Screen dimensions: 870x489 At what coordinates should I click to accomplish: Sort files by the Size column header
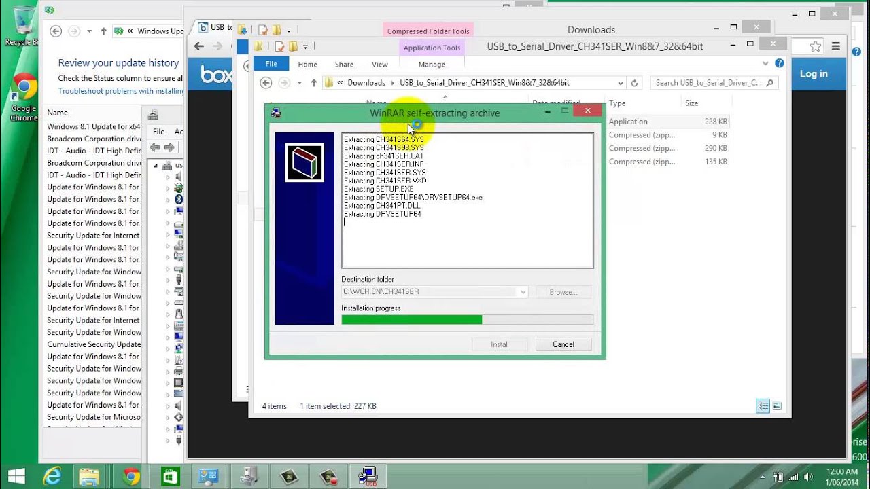click(691, 103)
